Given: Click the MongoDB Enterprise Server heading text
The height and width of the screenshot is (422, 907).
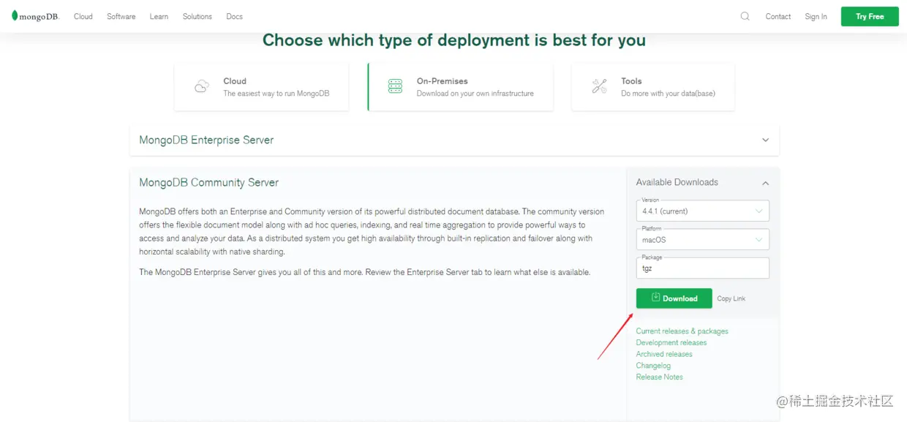Looking at the screenshot, I should [206, 140].
